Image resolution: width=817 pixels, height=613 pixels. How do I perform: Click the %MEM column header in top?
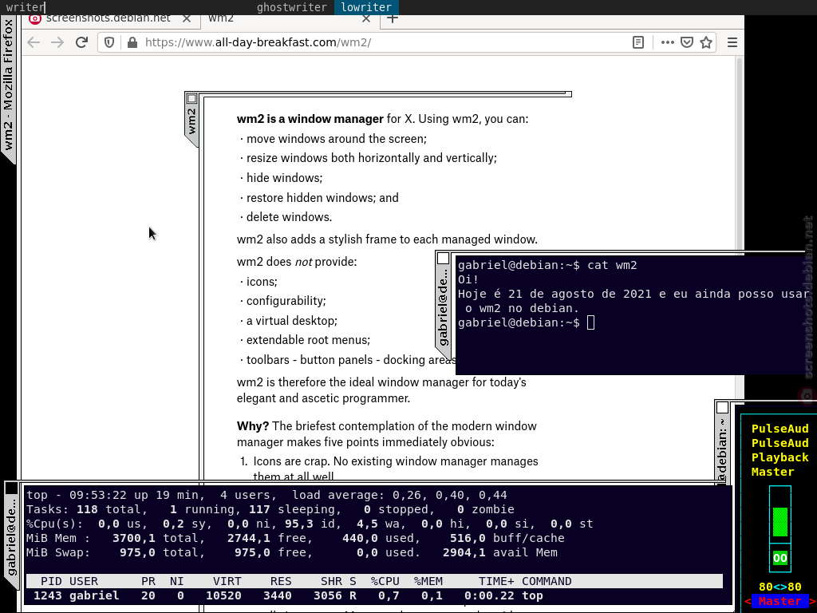[x=428, y=581]
